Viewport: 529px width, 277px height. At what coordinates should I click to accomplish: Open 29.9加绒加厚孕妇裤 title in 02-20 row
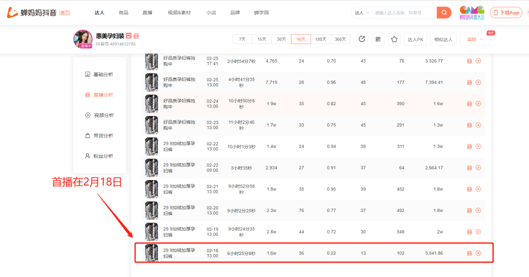[179, 210]
